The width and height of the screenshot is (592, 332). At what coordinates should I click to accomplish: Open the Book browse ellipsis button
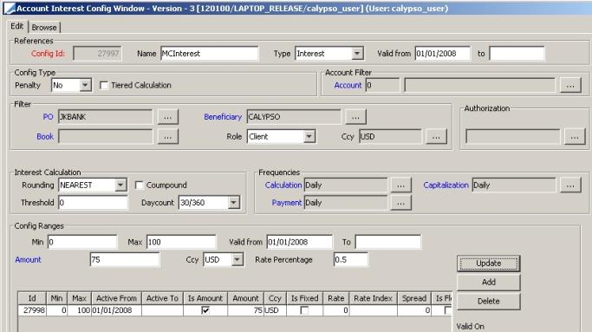[167, 137]
